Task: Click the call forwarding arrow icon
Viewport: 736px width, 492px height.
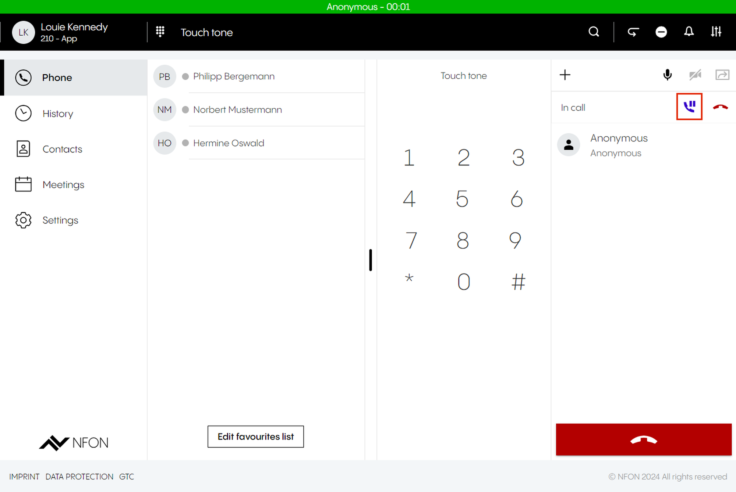Action: pyautogui.click(x=633, y=32)
